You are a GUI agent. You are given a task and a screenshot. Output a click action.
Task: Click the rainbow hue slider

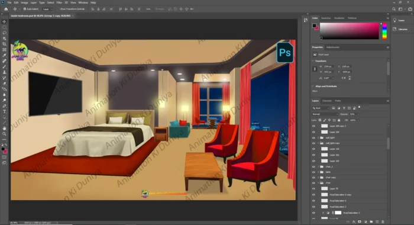(384, 31)
